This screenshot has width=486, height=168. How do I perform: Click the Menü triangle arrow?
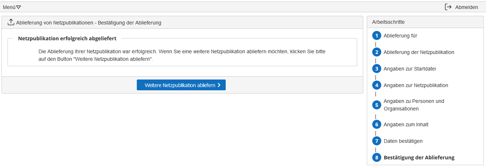pos(19,7)
